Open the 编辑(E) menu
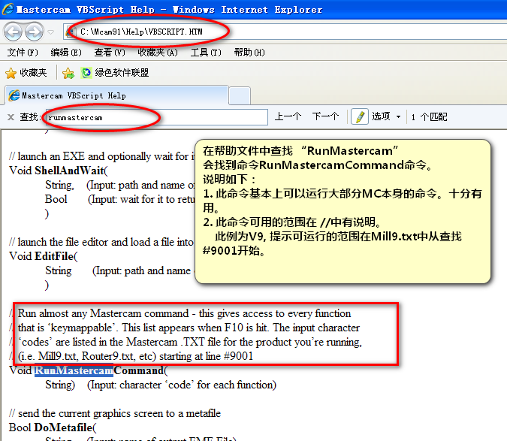Viewport: 507px width, 441px height. click(x=66, y=52)
